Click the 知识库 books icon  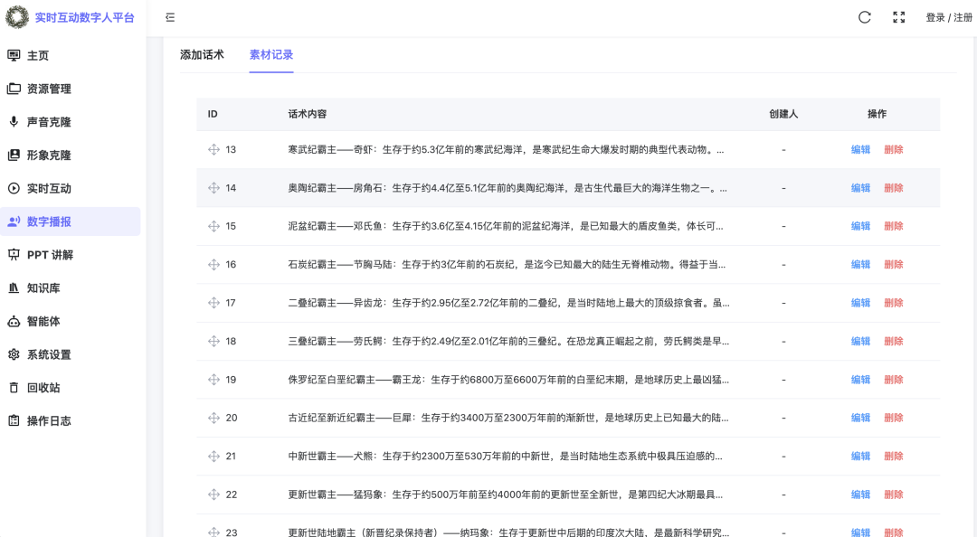coord(14,287)
